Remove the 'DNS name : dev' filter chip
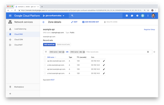164x105 pixels. (84, 52)
